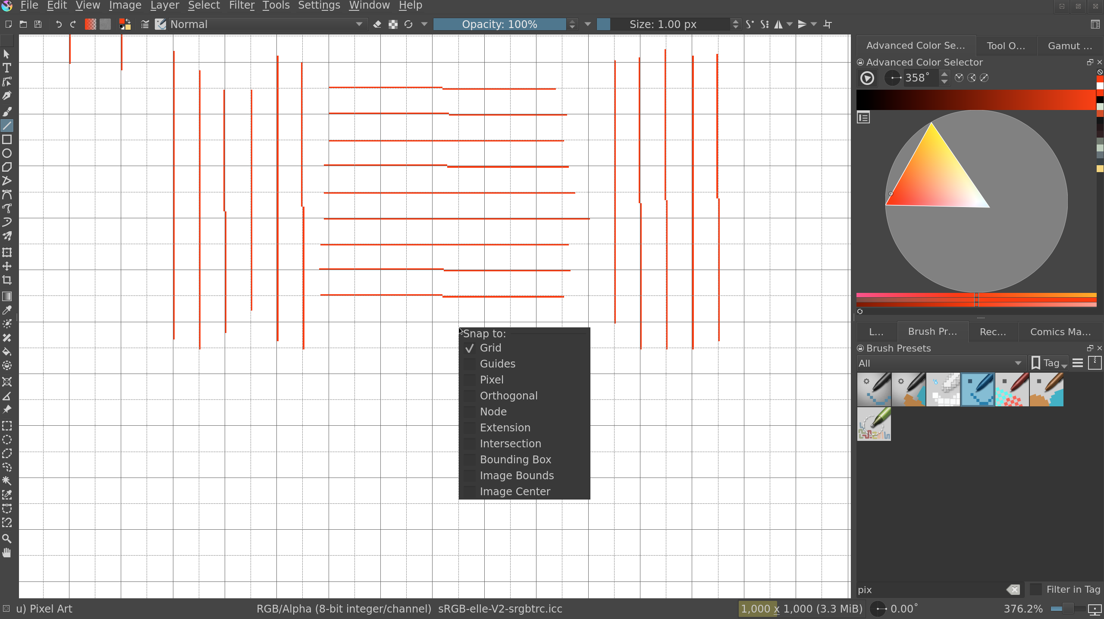1104x619 pixels.
Task: Open the Normal blending mode dropdown
Action: click(x=267, y=24)
